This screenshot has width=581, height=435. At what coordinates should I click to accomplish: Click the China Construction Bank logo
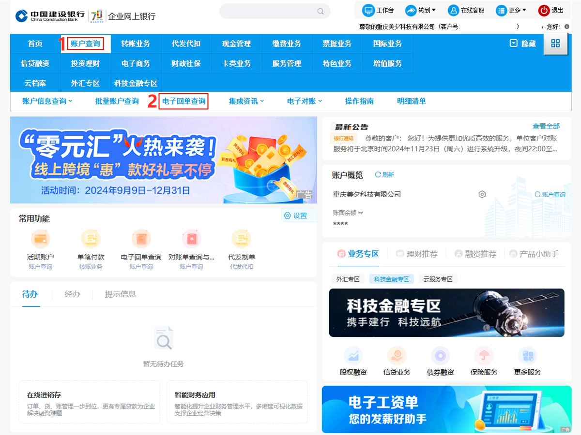tap(50, 16)
